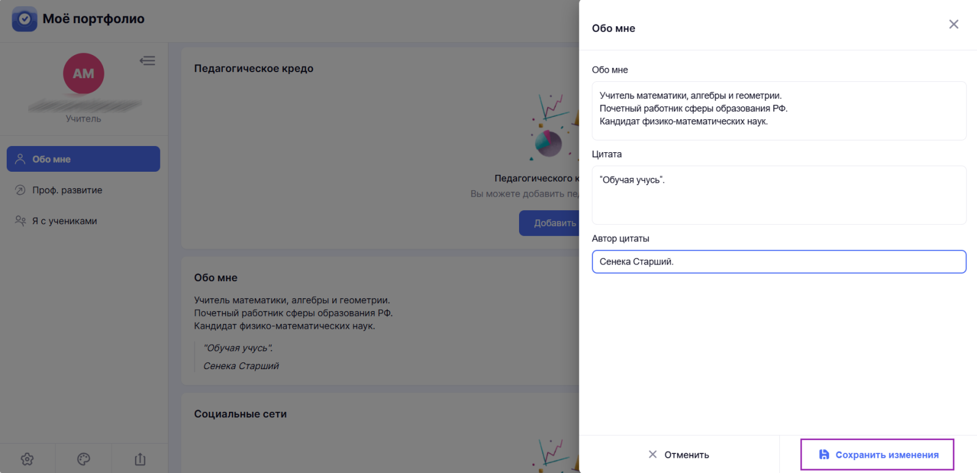Click the Отменить button
Viewport: 977px width, 473px height.
[678, 455]
